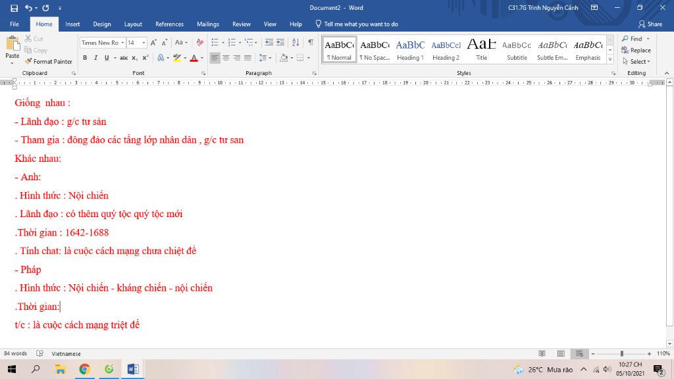Open multilevel list options
The width and height of the screenshot is (674, 379).
[x=249, y=43]
